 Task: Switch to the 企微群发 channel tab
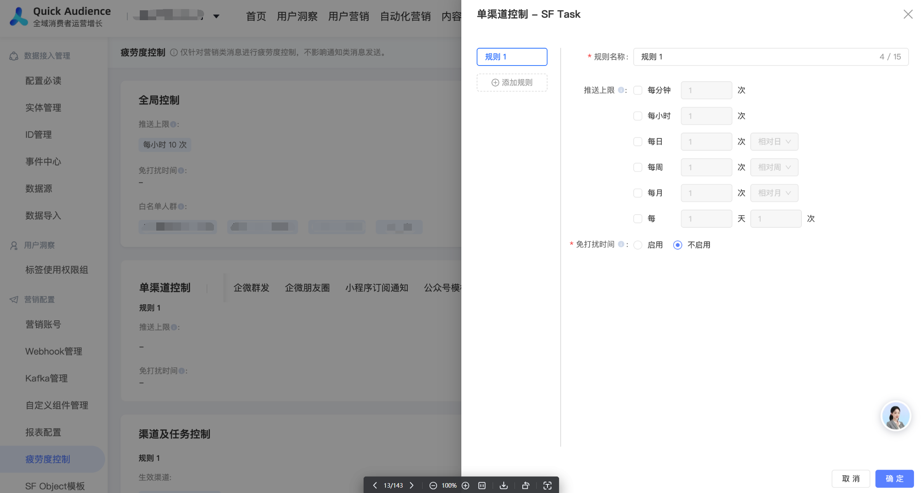click(251, 288)
